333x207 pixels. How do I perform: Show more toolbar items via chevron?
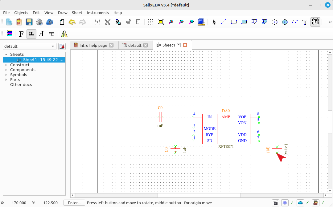330,22
